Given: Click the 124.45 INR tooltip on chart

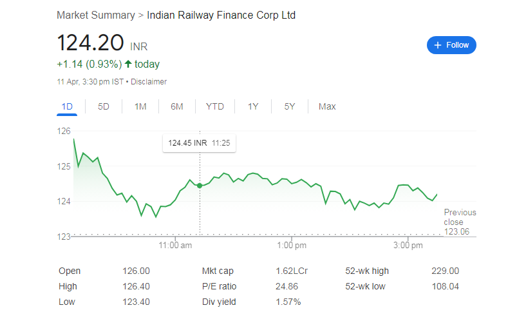Looking at the screenshot, I should click(199, 143).
